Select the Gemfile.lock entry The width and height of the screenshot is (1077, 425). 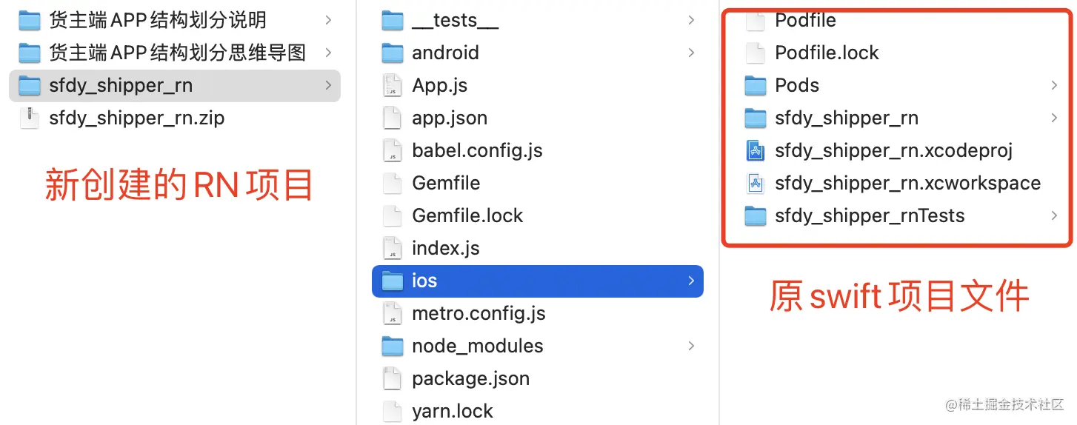pos(467,216)
